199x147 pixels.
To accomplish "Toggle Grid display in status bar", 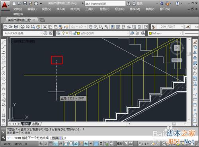I will pos(51,143).
